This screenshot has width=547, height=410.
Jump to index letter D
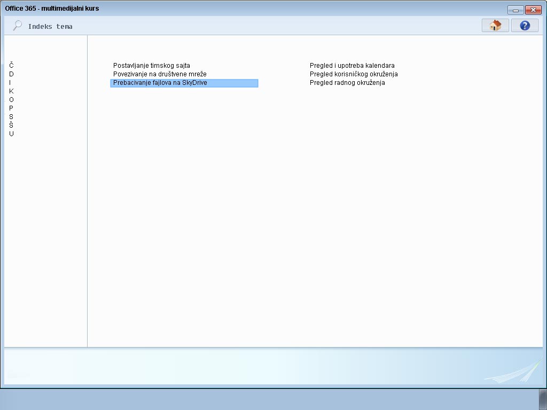pos(11,74)
